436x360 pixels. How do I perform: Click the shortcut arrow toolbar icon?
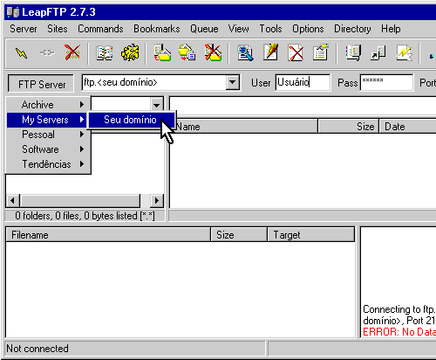click(x=378, y=53)
